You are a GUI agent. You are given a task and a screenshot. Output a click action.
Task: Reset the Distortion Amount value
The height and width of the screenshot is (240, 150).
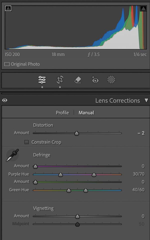141,133
